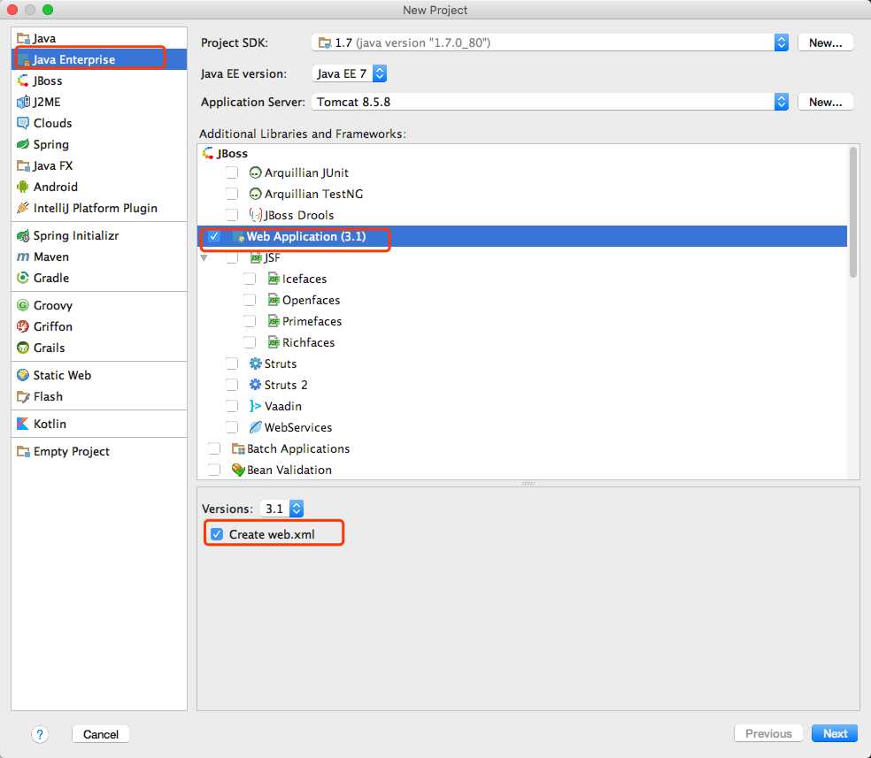Select the Kotlin project type label
Viewport: 871px width, 758px height.
click(50, 424)
